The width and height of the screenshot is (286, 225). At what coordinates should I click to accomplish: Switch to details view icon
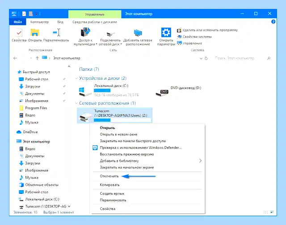265,212
